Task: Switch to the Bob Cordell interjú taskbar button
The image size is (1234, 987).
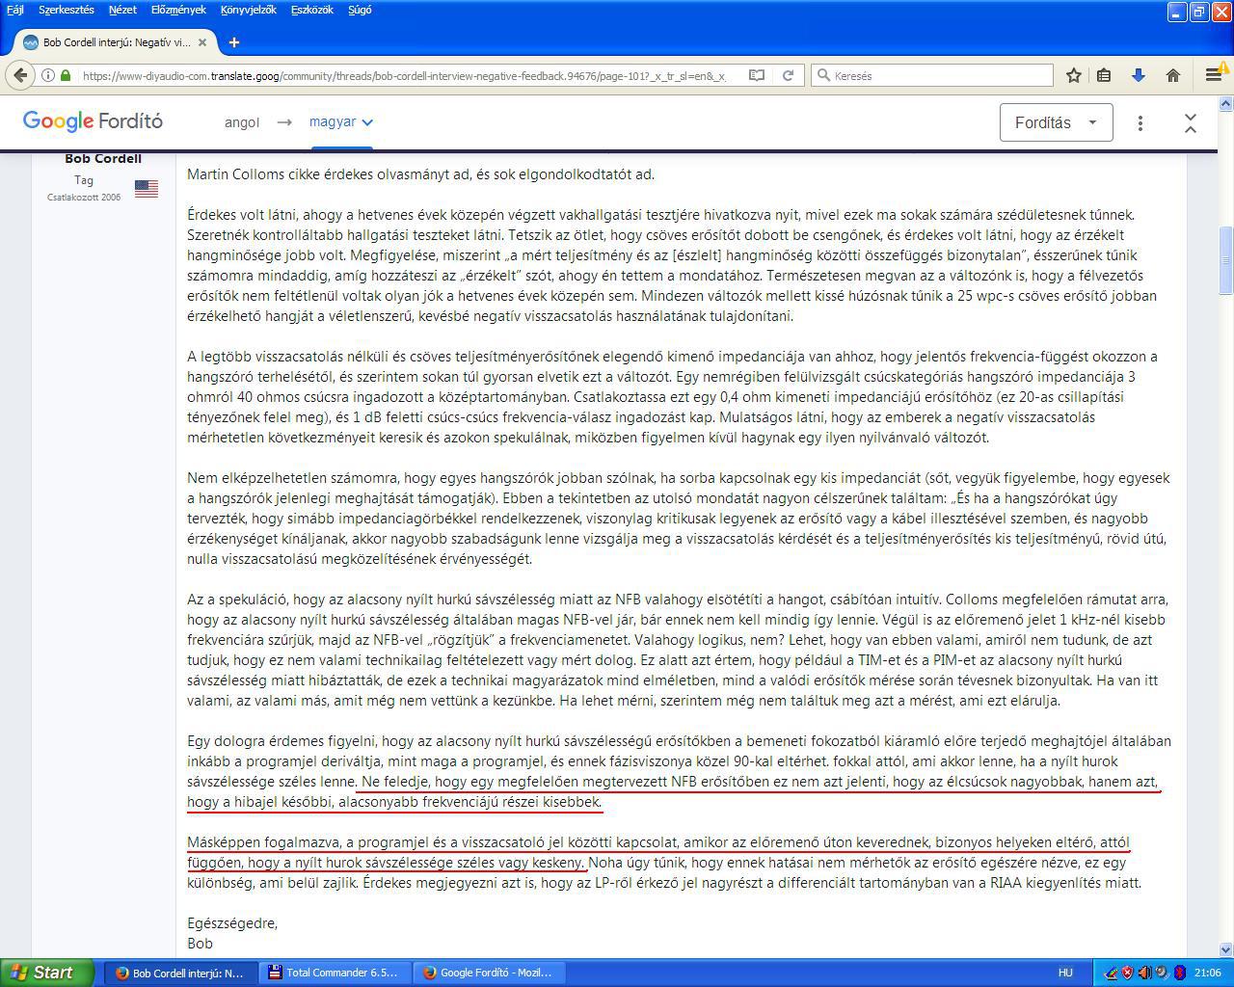Action: click(179, 973)
